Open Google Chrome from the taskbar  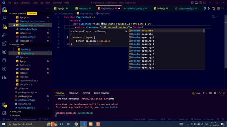click(76, 124)
